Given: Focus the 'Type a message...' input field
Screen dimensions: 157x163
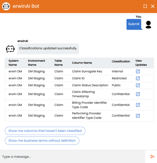Looking at the screenshot, I should [x=73, y=157].
